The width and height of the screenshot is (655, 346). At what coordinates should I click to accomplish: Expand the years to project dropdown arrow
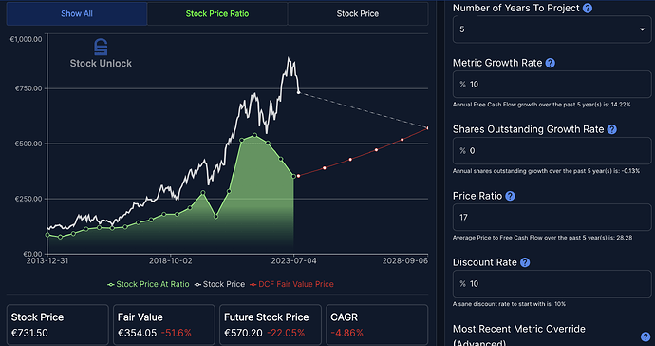pyautogui.click(x=642, y=29)
